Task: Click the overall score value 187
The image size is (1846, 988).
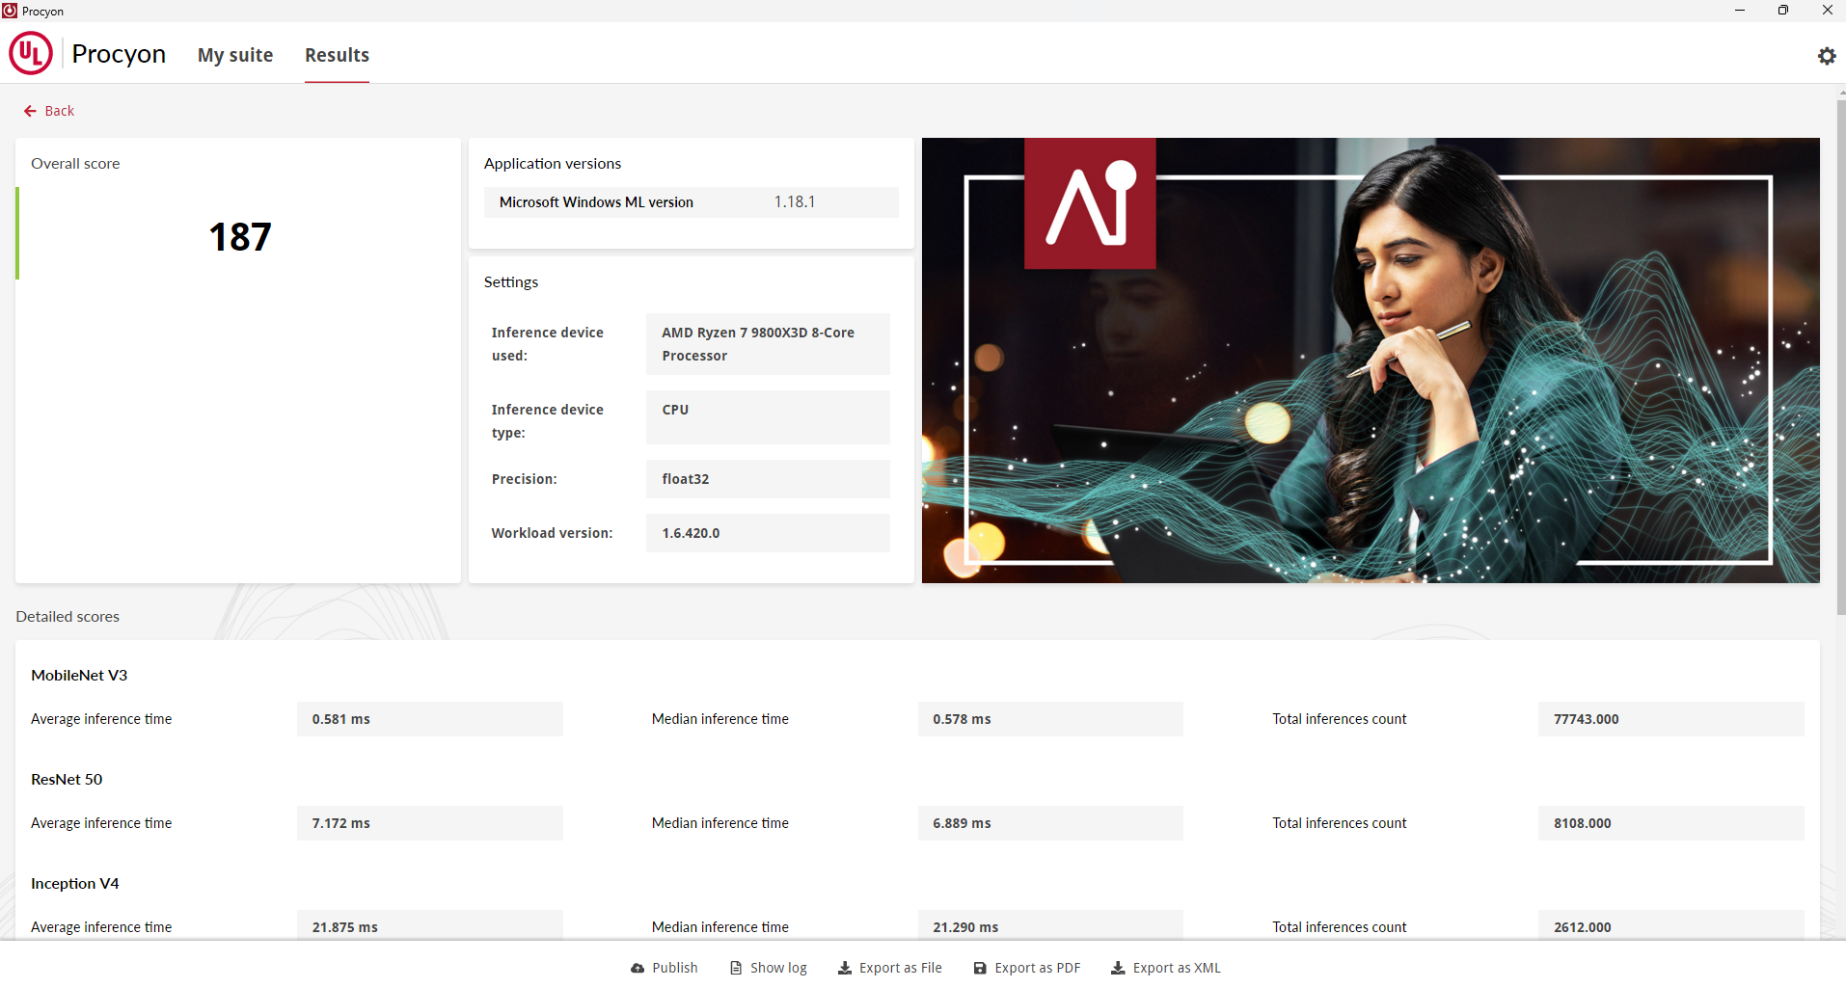Action: [x=240, y=237]
